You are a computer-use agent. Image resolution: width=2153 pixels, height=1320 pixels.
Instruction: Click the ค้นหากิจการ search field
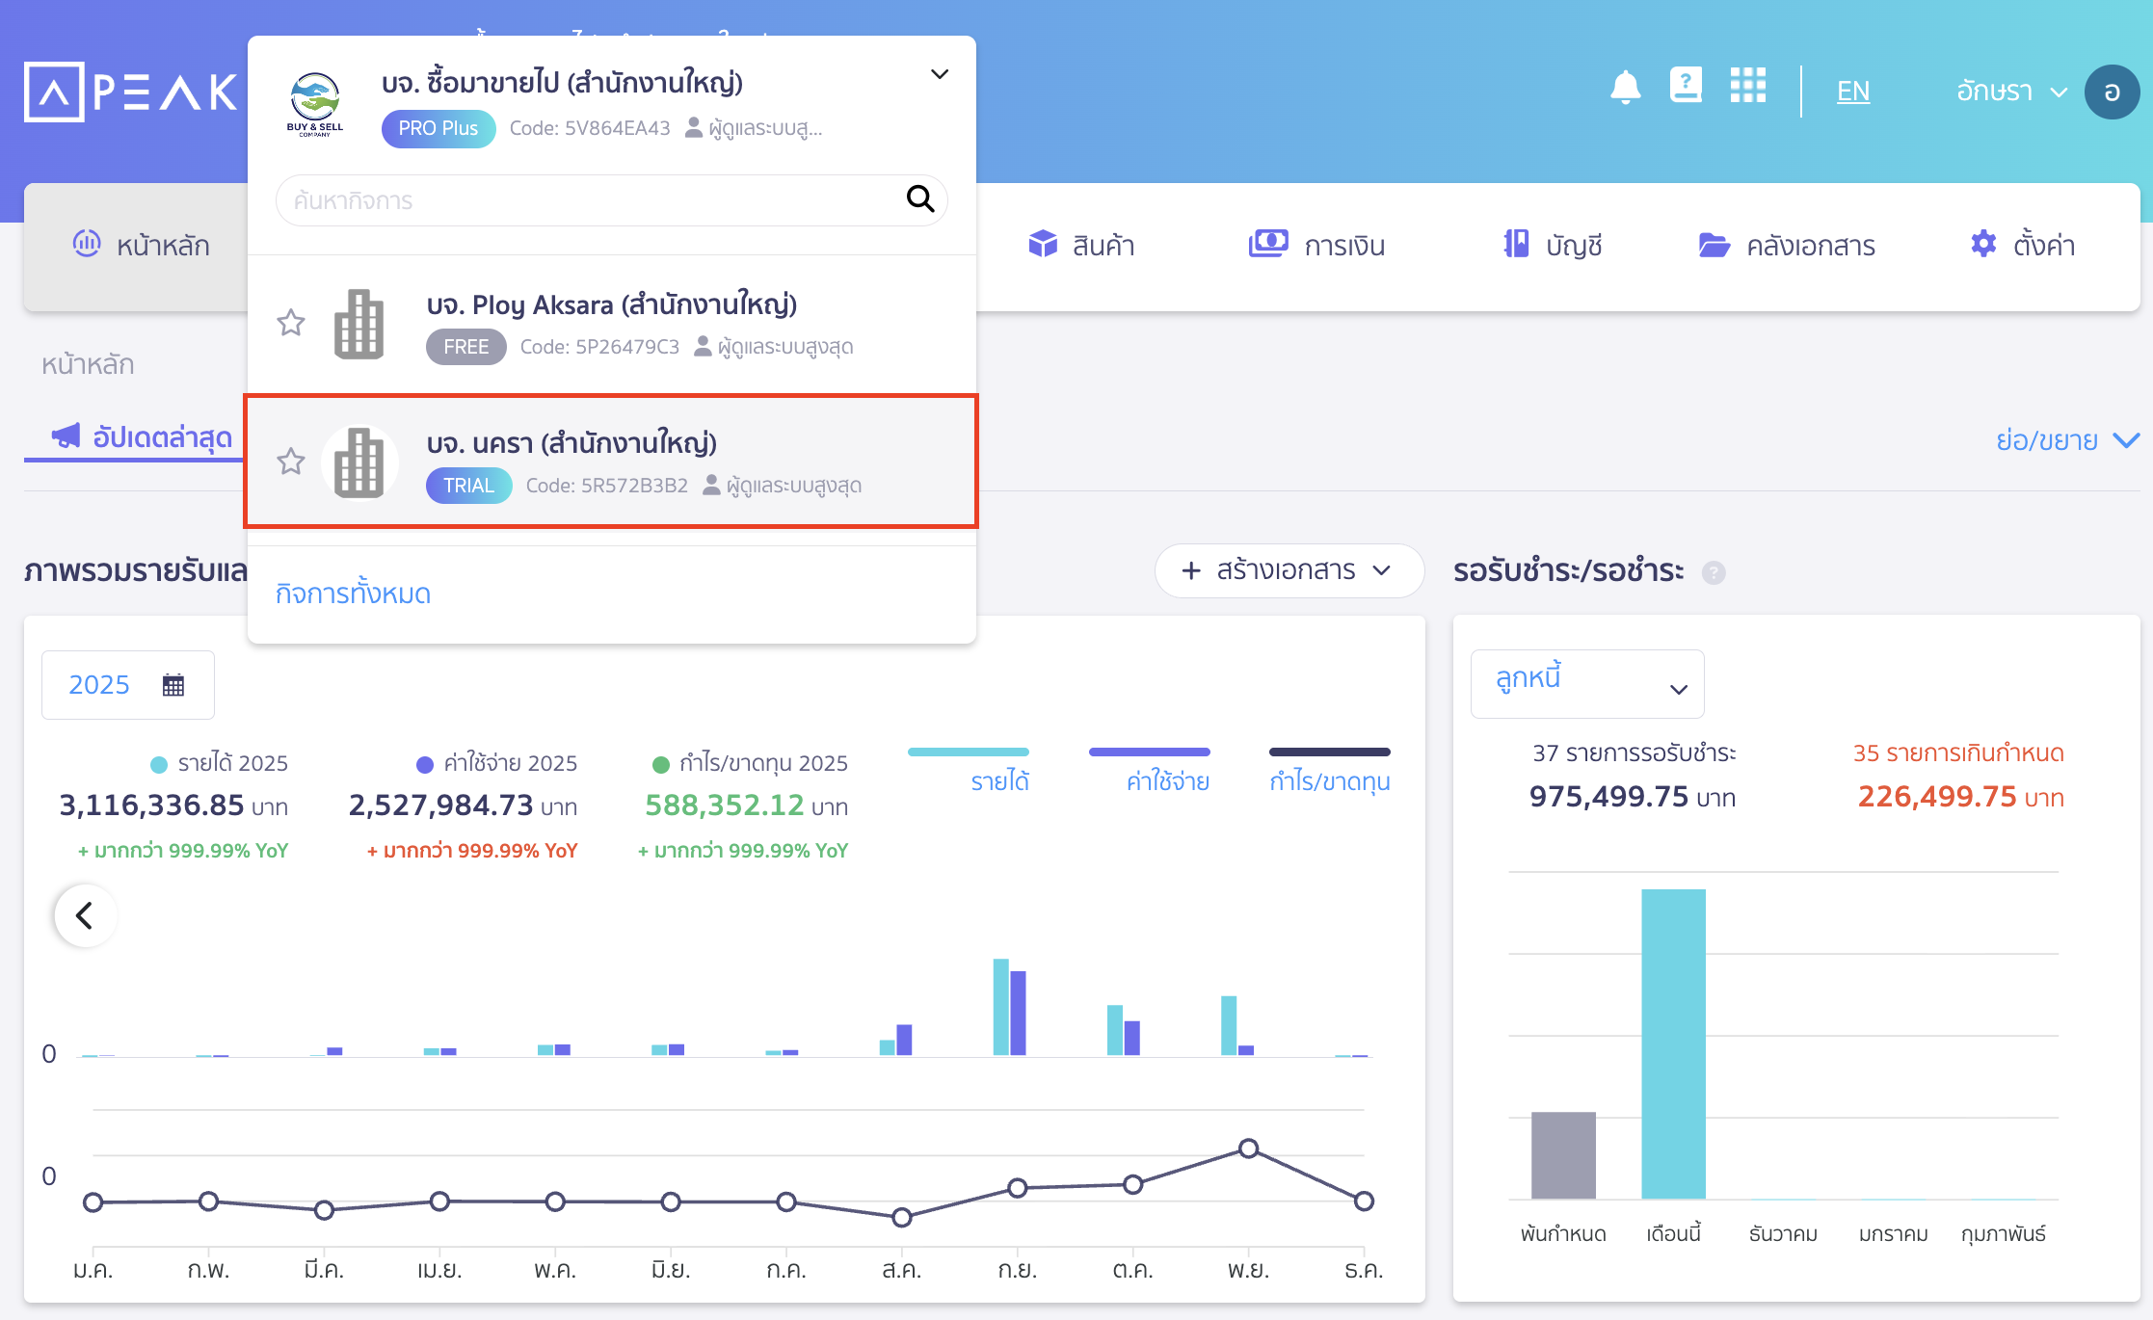point(611,200)
